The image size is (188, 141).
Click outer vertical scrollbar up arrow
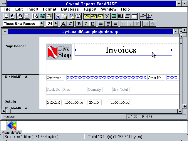[x=184, y=30]
